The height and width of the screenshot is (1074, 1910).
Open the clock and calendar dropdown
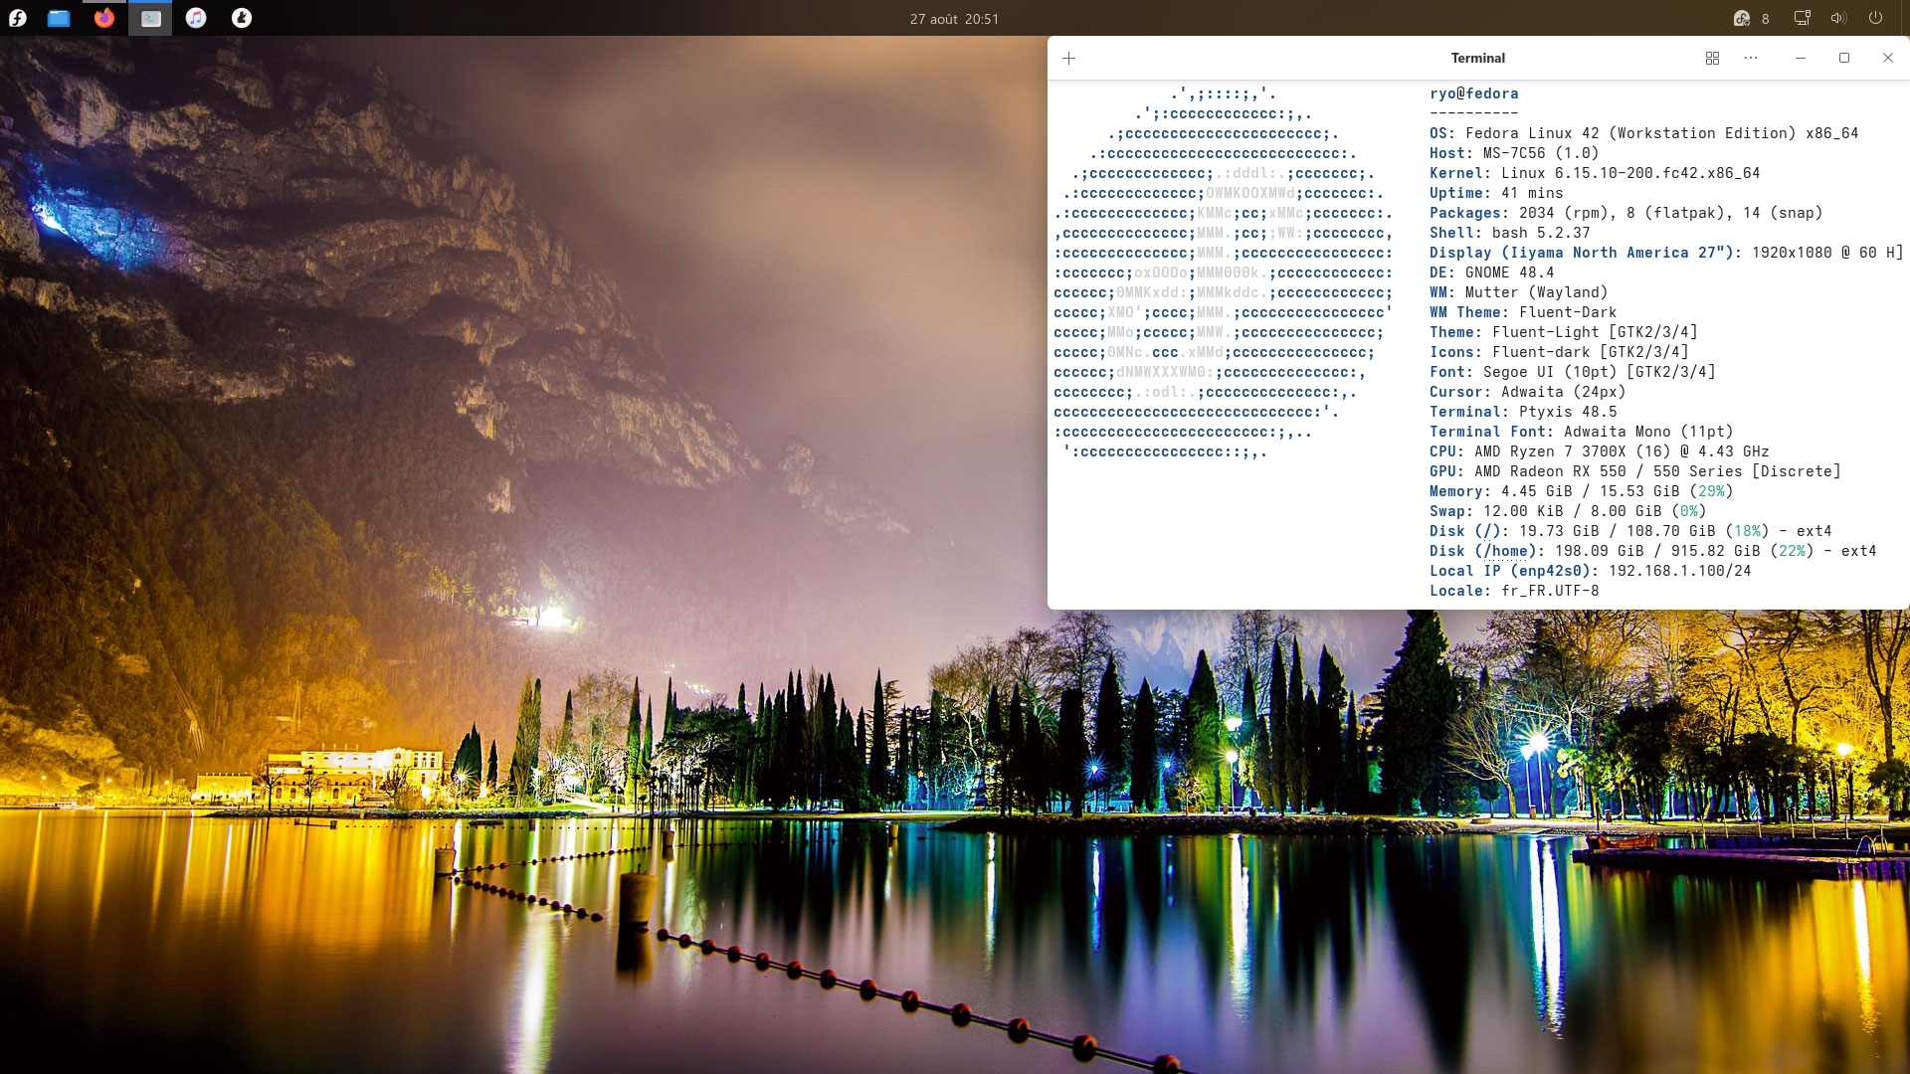[x=954, y=19]
